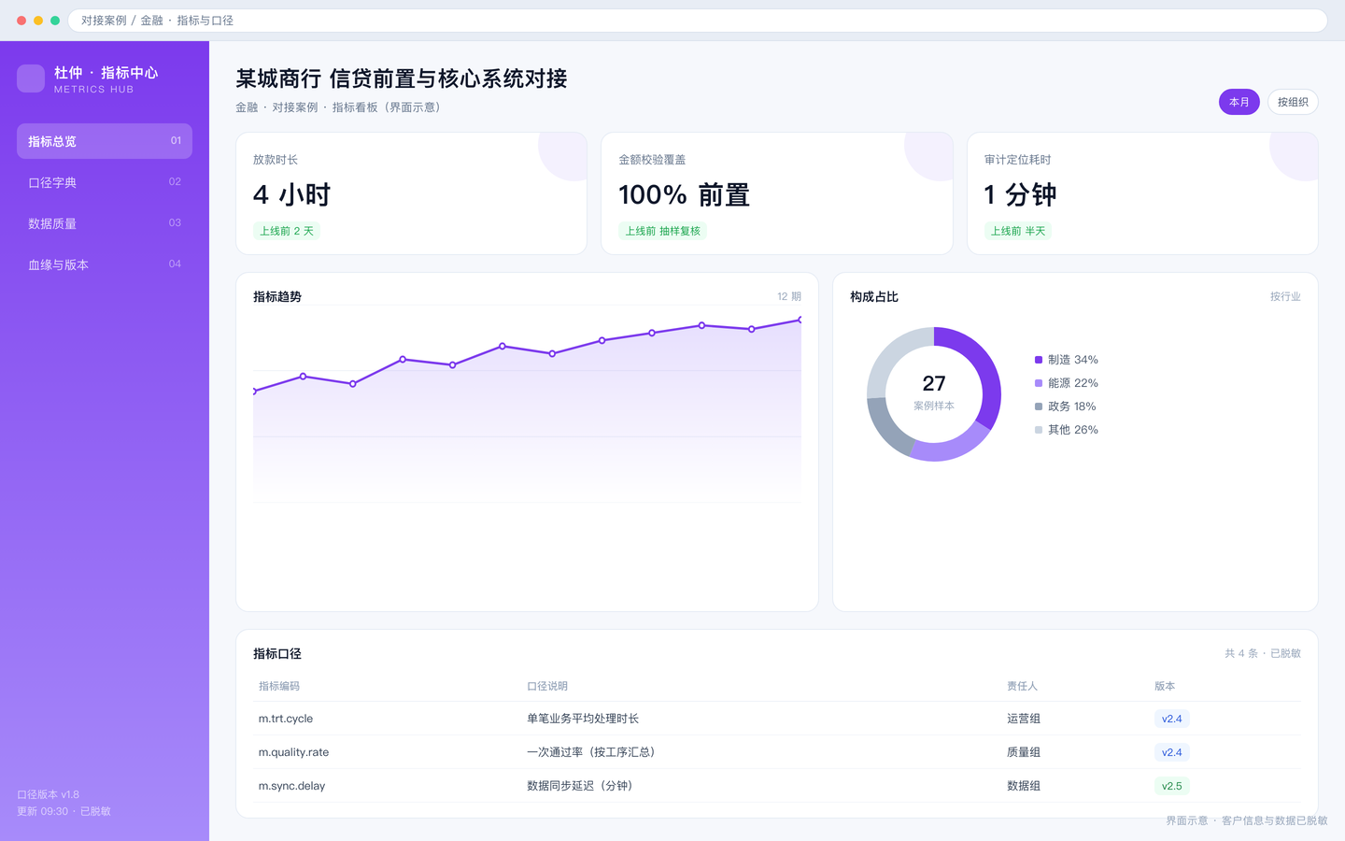Click the 运营组 owner cell
Viewport: 1345px width, 841px height.
pos(1024,719)
